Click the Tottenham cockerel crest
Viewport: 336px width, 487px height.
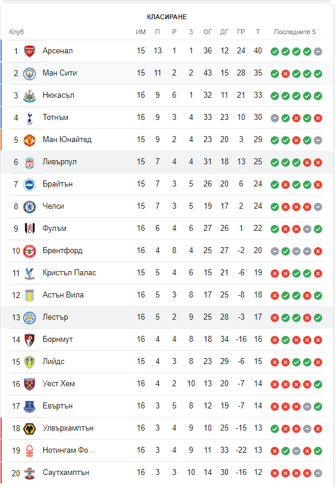click(29, 118)
